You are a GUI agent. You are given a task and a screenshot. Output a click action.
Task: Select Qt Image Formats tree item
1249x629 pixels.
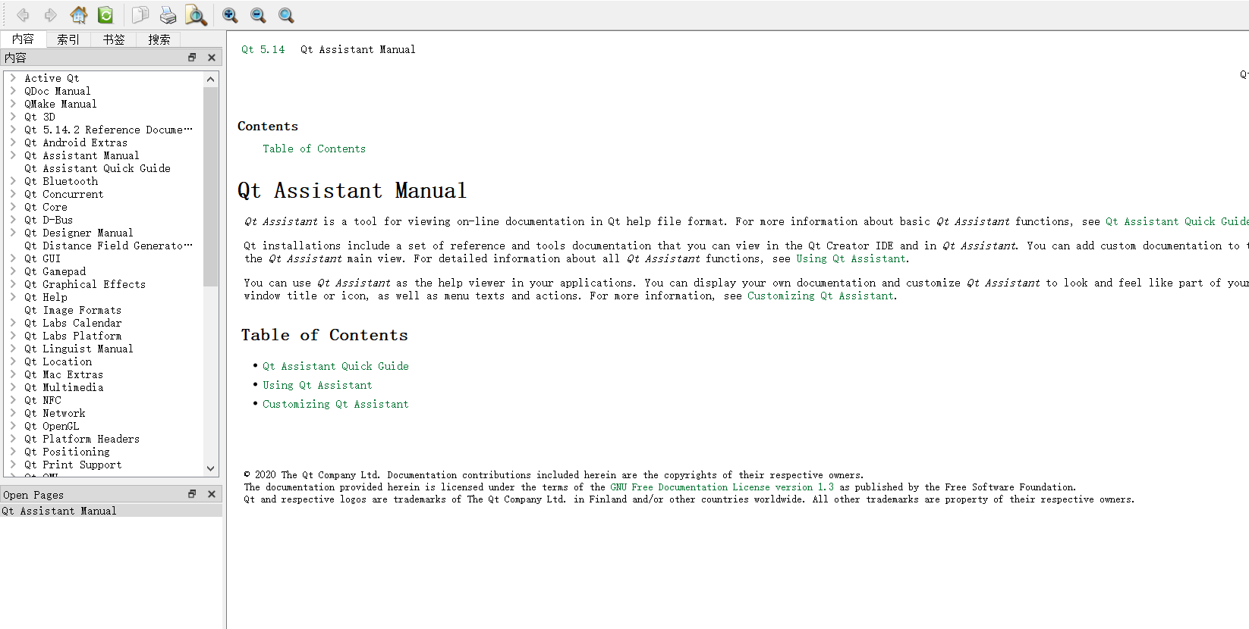click(x=73, y=310)
